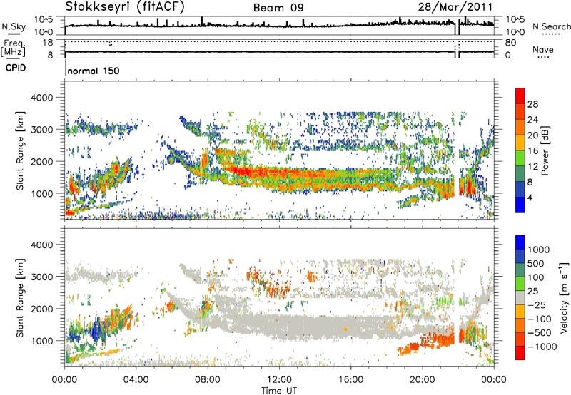Click the '04:00' time tick label
571x395 pixels.
pos(136,380)
